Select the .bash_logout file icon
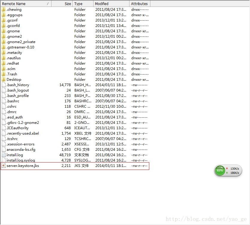Viewport: 250px width, 225px height. coord(4,90)
